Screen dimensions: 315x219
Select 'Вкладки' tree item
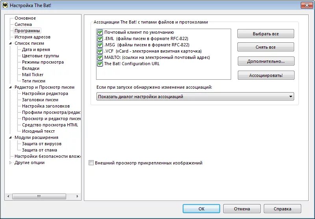point(31,68)
